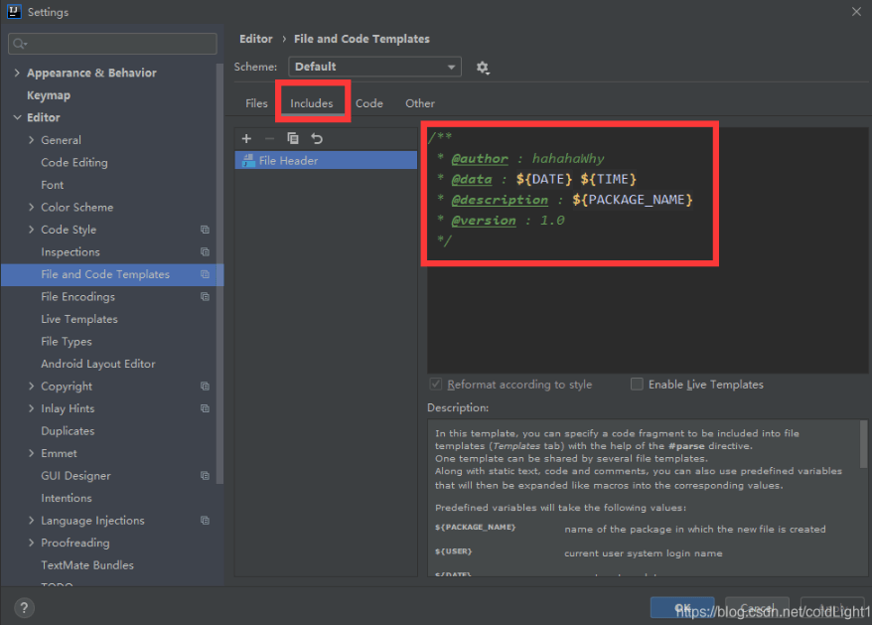Switch to the Code tab
The width and height of the screenshot is (872, 625).
click(x=369, y=103)
